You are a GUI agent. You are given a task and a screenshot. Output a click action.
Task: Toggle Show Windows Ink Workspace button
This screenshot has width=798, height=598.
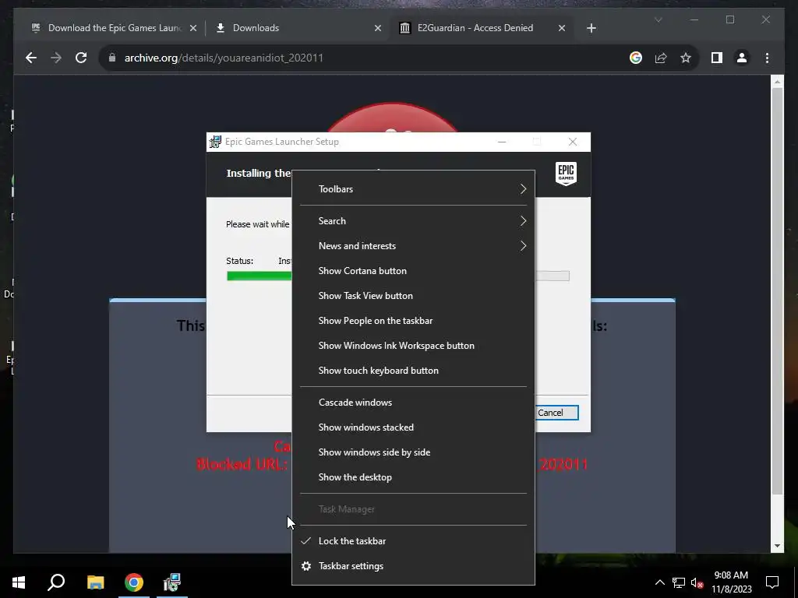[413, 346]
